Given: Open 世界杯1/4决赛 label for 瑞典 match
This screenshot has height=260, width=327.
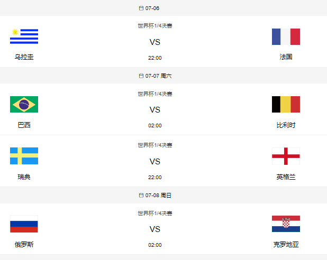Looking at the screenshot, I should pyautogui.click(x=155, y=145).
